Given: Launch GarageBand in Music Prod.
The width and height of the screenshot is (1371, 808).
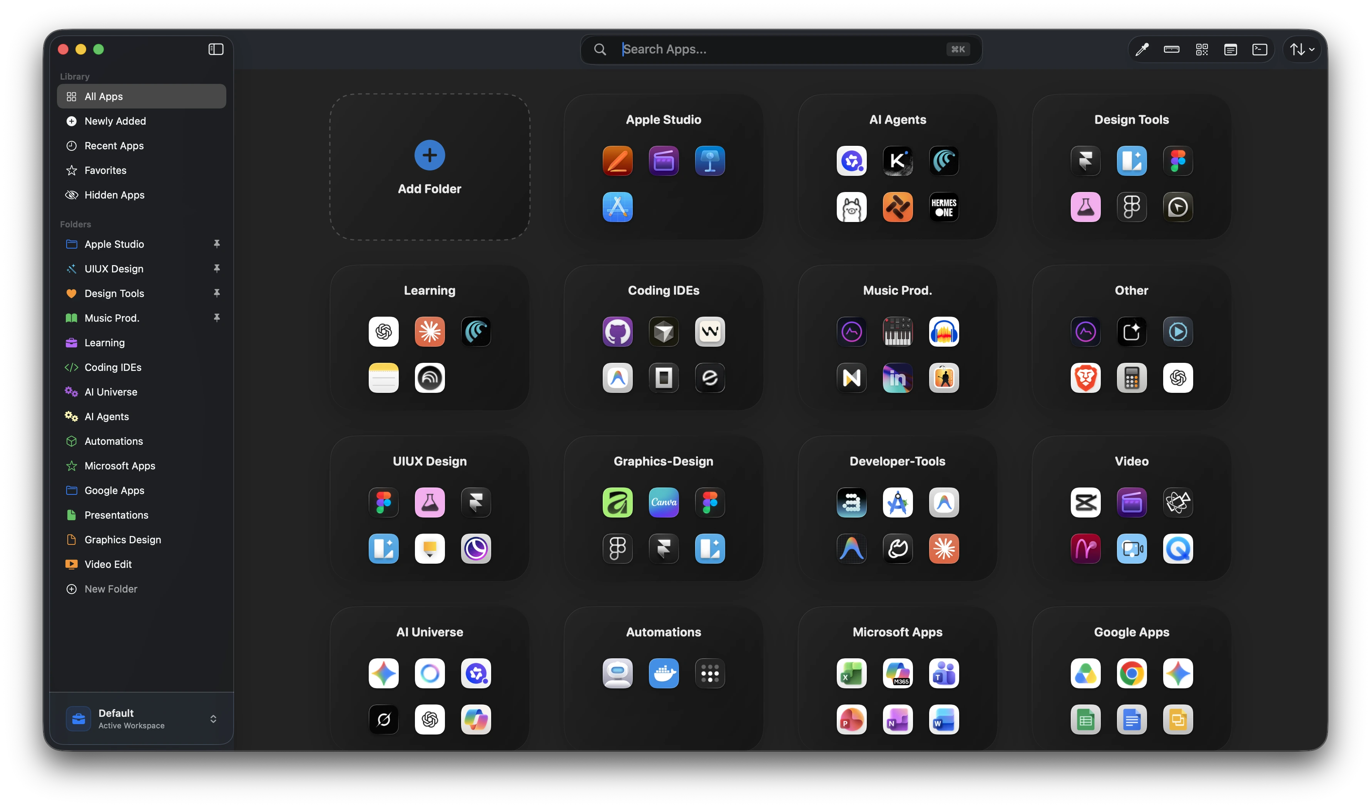Looking at the screenshot, I should [943, 377].
